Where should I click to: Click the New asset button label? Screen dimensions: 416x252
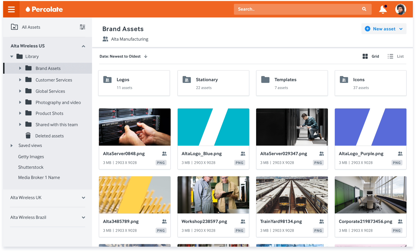384,29
